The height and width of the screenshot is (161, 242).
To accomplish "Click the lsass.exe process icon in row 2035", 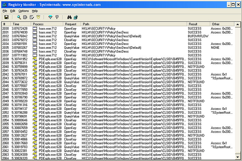I will coord(35,47).
